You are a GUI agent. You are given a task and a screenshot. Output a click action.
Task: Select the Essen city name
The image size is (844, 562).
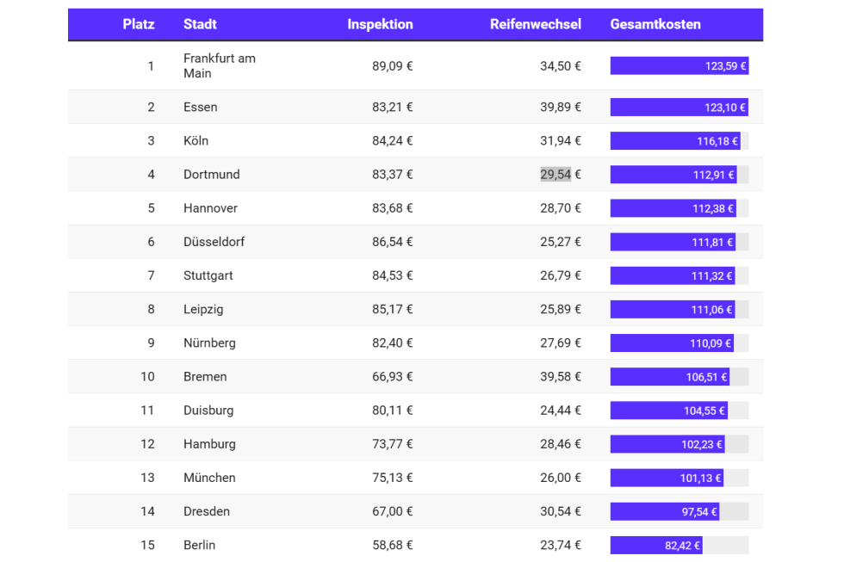200,108
